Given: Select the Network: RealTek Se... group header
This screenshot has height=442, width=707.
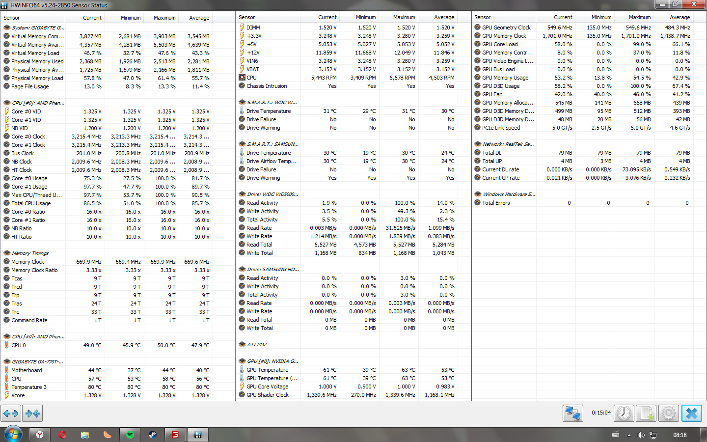Looking at the screenshot, I should point(508,144).
